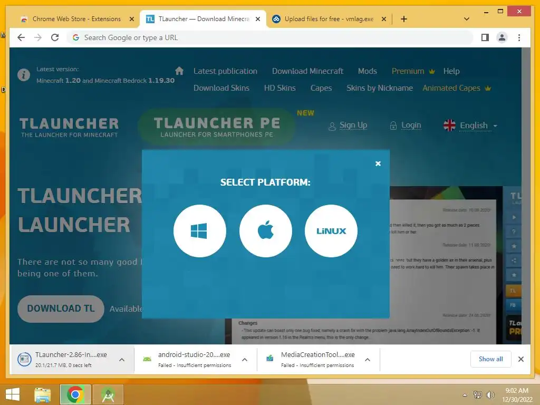Open the Help page
540x405 pixels.
pyautogui.click(x=451, y=71)
